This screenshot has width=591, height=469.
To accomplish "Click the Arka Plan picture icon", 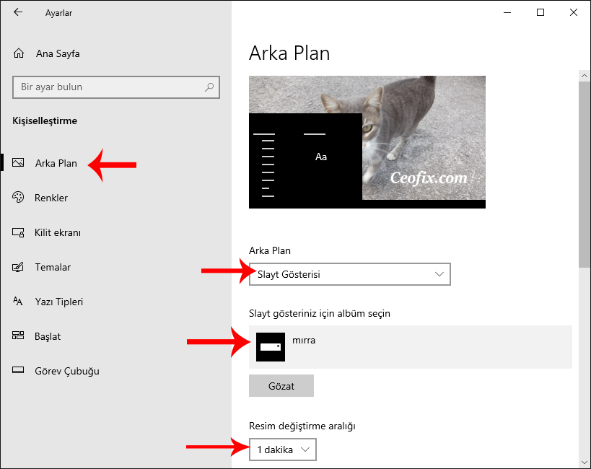I will coord(18,163).
